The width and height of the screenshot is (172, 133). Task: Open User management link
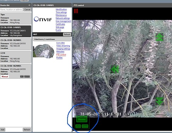[63, 21]
